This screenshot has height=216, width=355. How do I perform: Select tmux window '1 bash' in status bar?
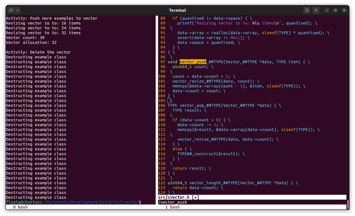pos(172,207)
